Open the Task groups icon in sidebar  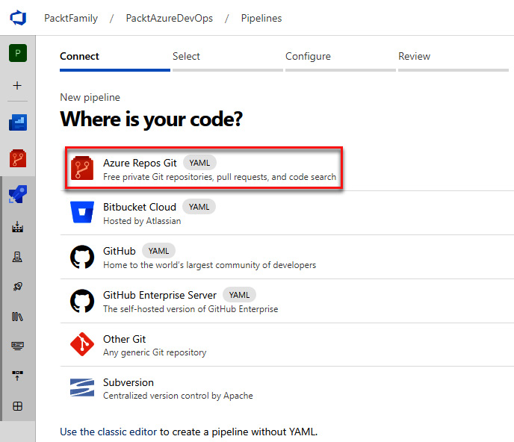(x=17, y=346)
